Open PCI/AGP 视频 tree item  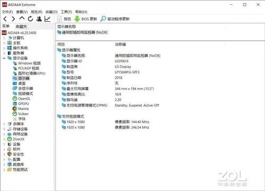click(26, 68)
